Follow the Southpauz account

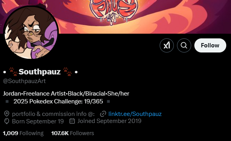click(x=210, y=45)
